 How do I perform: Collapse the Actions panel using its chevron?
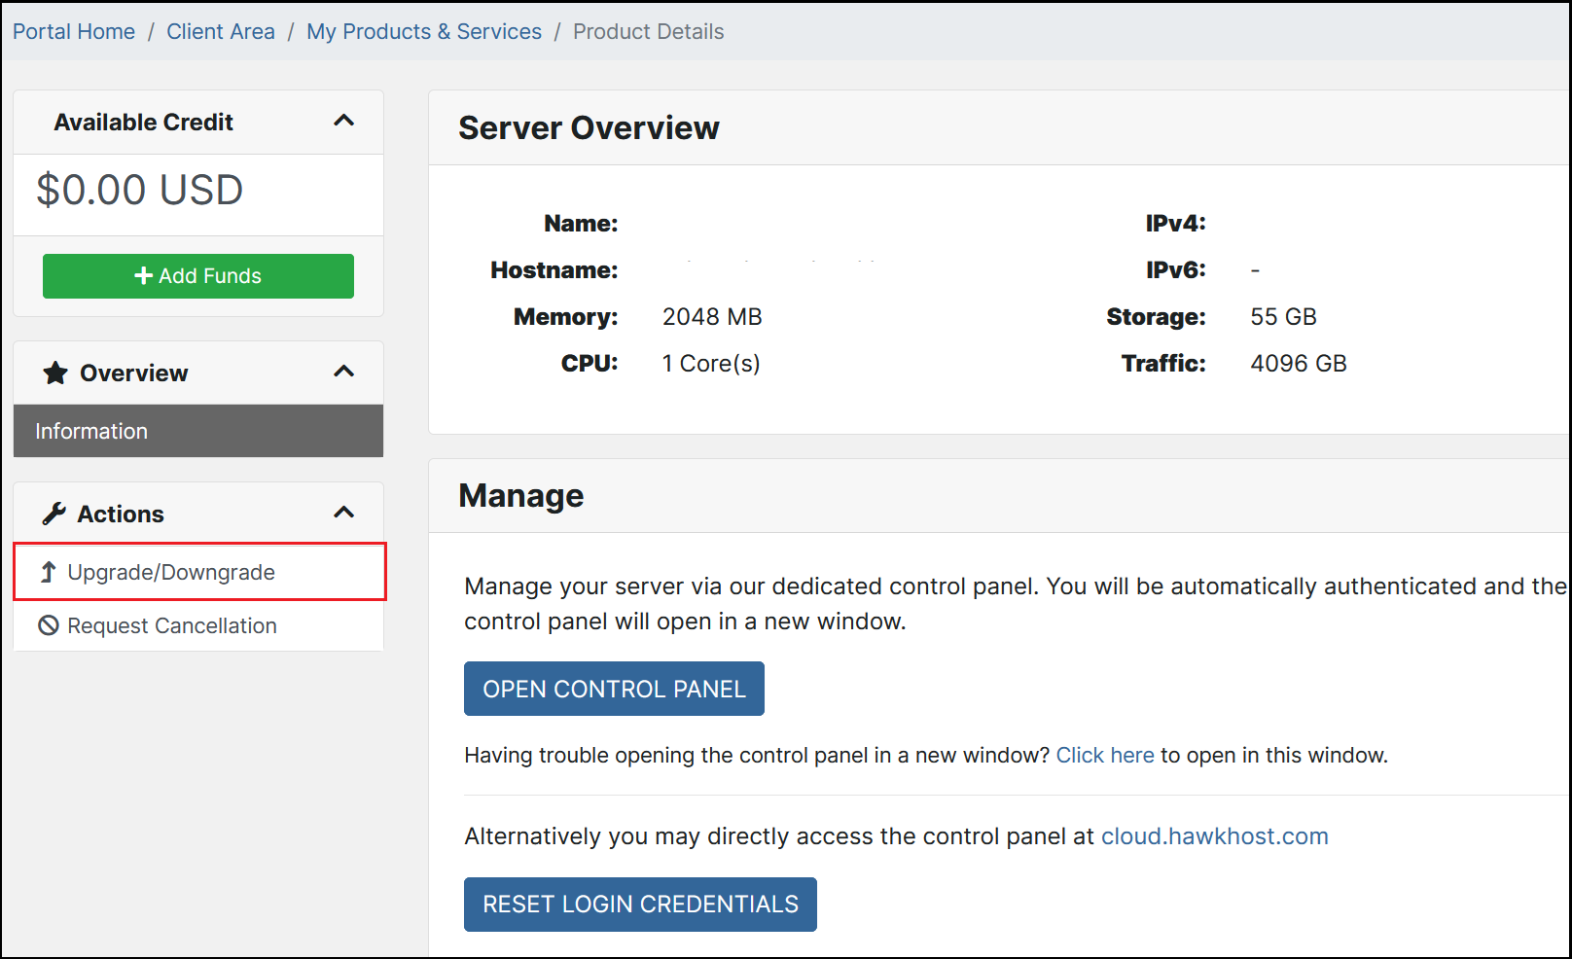click(x=343, y=513)
